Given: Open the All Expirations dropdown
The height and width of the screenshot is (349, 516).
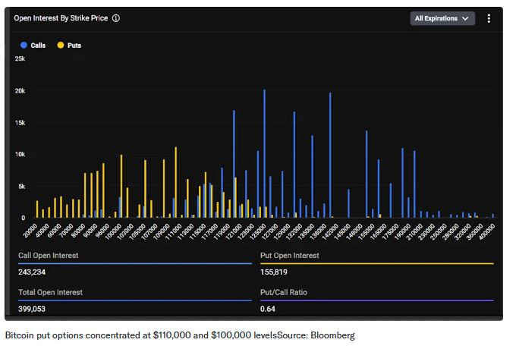Looking at the screenshot, I should coord(442,18).
